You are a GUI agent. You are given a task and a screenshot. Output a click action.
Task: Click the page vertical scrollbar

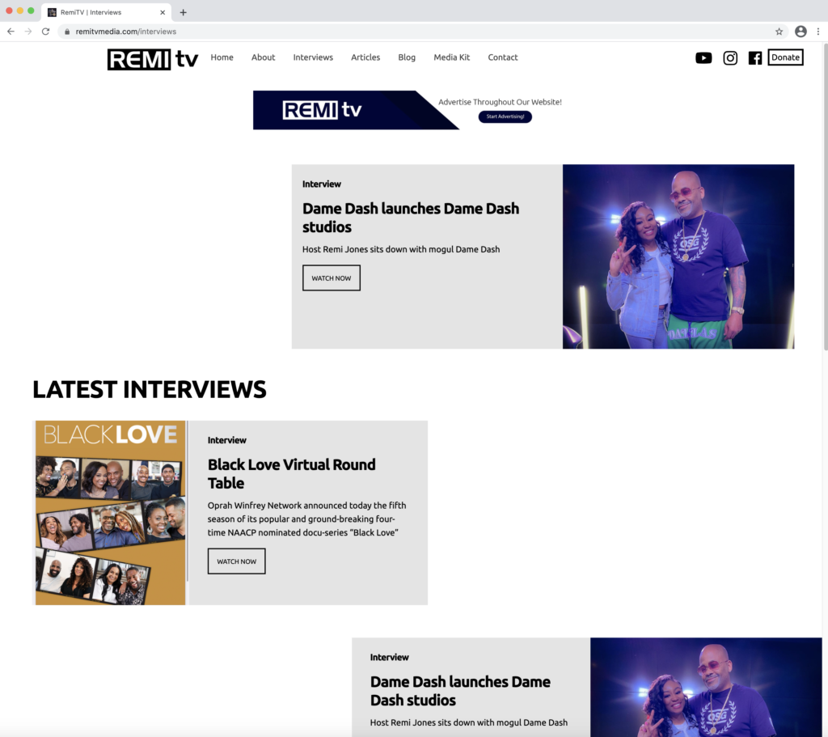tap(825, 197)
